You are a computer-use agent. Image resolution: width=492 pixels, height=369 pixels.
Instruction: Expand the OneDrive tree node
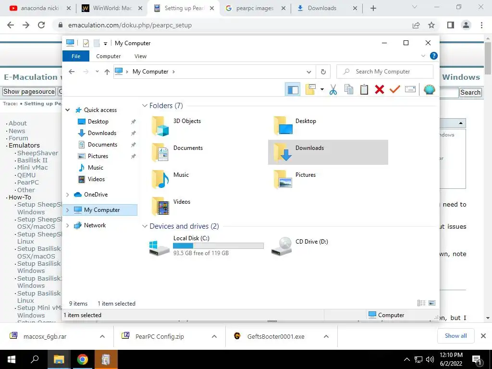67,195
